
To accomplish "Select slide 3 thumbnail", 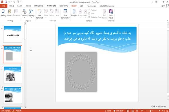I will pyautogui.click(x=13, y=74).
